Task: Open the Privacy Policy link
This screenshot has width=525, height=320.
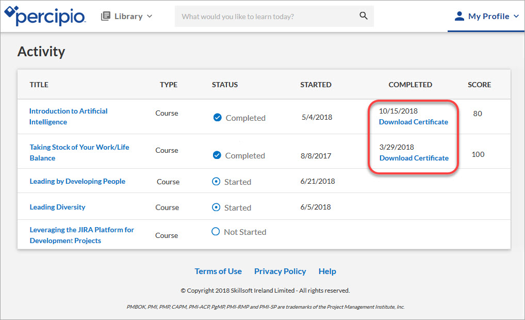Action: point(280,271)
